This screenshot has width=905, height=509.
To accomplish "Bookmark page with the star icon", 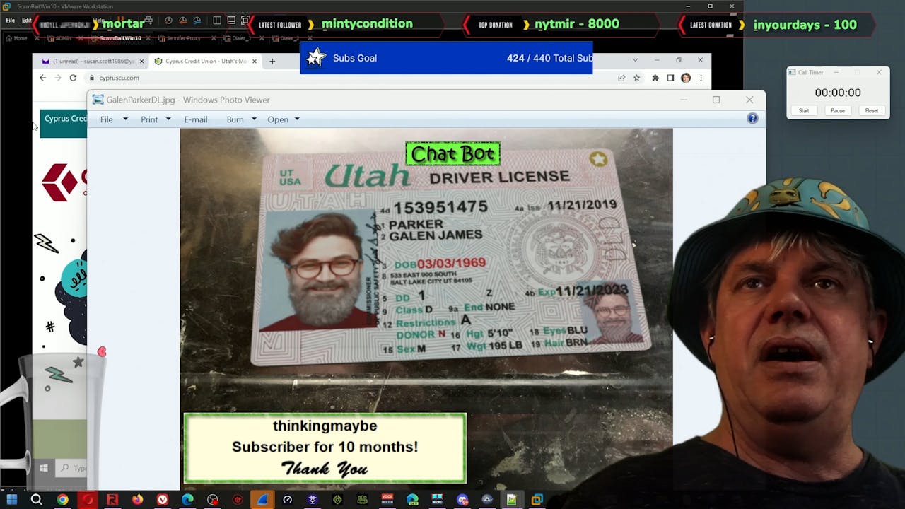I will (x=636, y=78).
